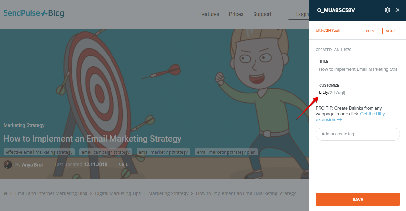Click the CREATED JAN 1, 1970 text
406x211 pixels.
[334, 50]
